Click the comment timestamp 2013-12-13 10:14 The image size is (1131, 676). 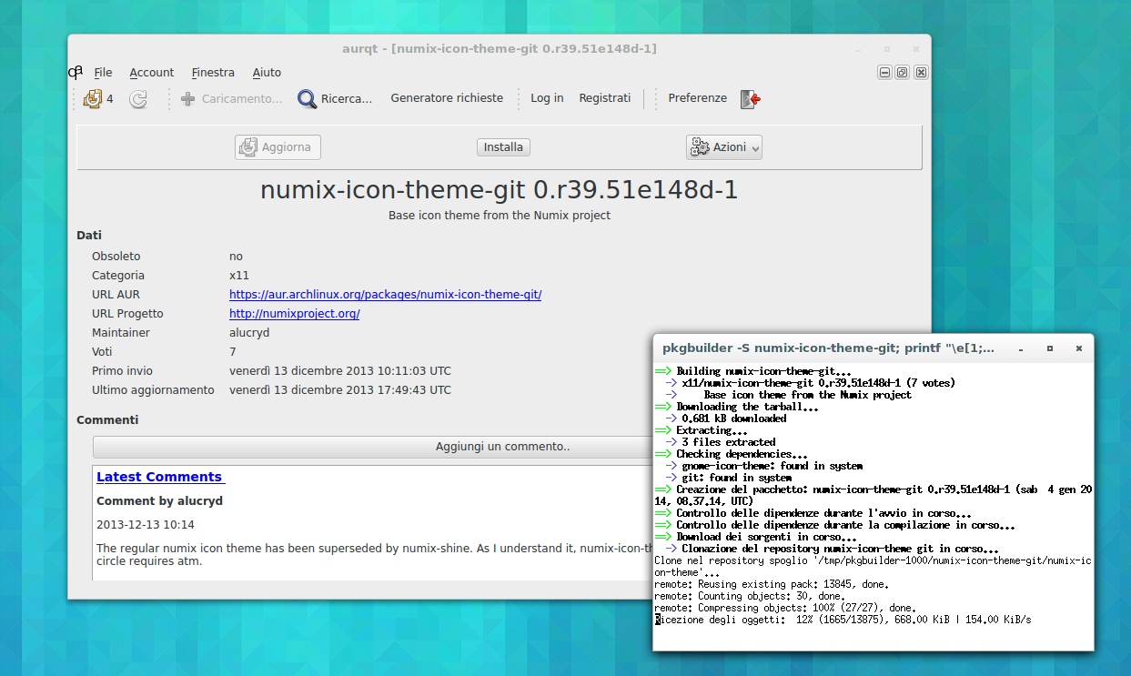[146, 525]
